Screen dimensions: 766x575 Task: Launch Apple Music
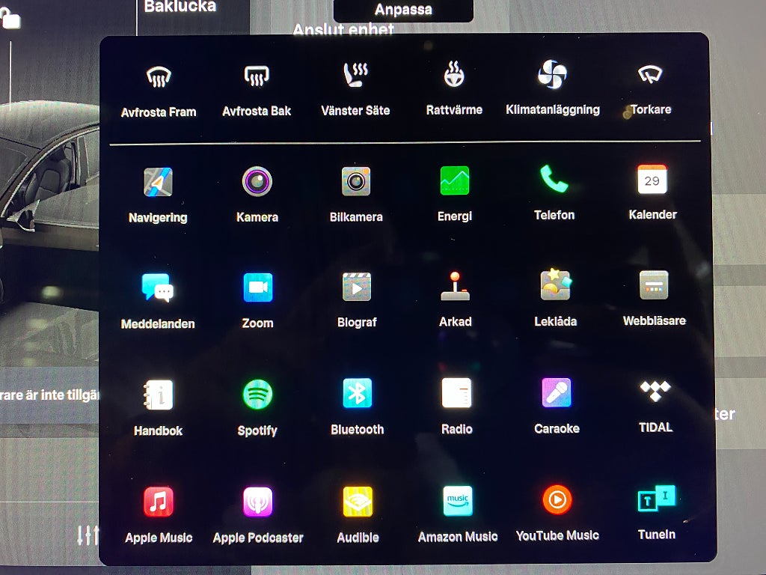159,502
